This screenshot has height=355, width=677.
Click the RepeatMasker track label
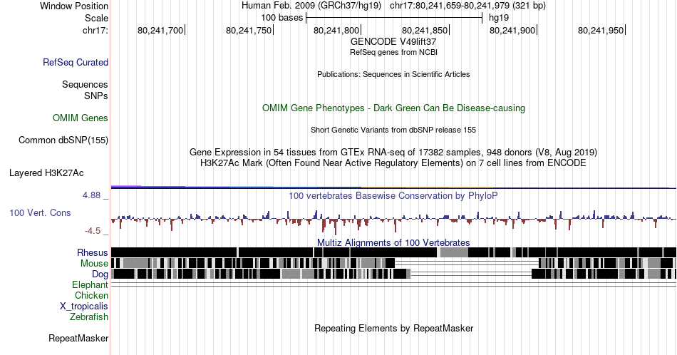point(78,338)
